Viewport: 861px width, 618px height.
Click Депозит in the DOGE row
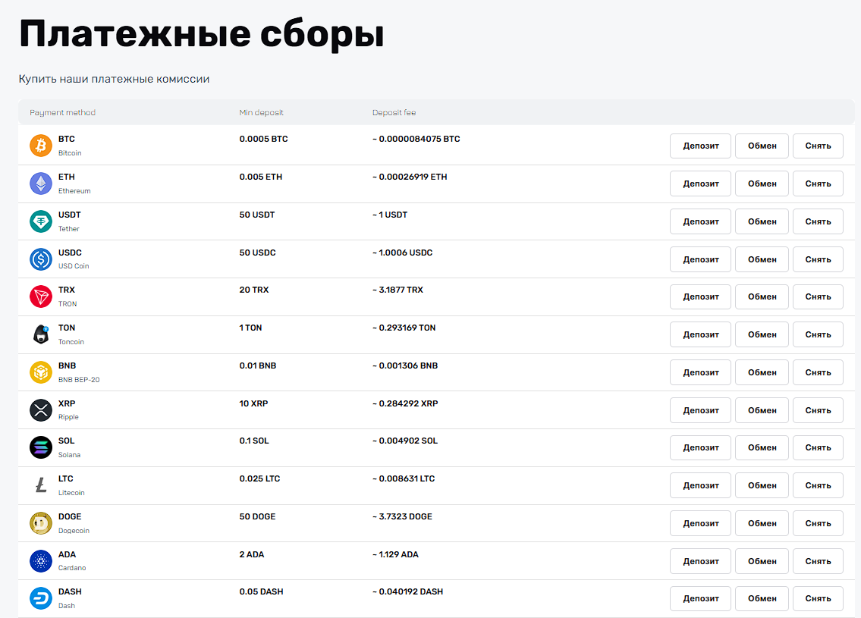(701, 524)
